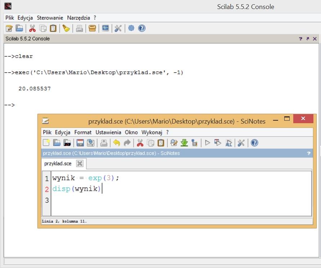Image resolution: width=321 pixels, height=268 pixels.
Task: Click the result 20.085537 in console
Action: point(35,89)
